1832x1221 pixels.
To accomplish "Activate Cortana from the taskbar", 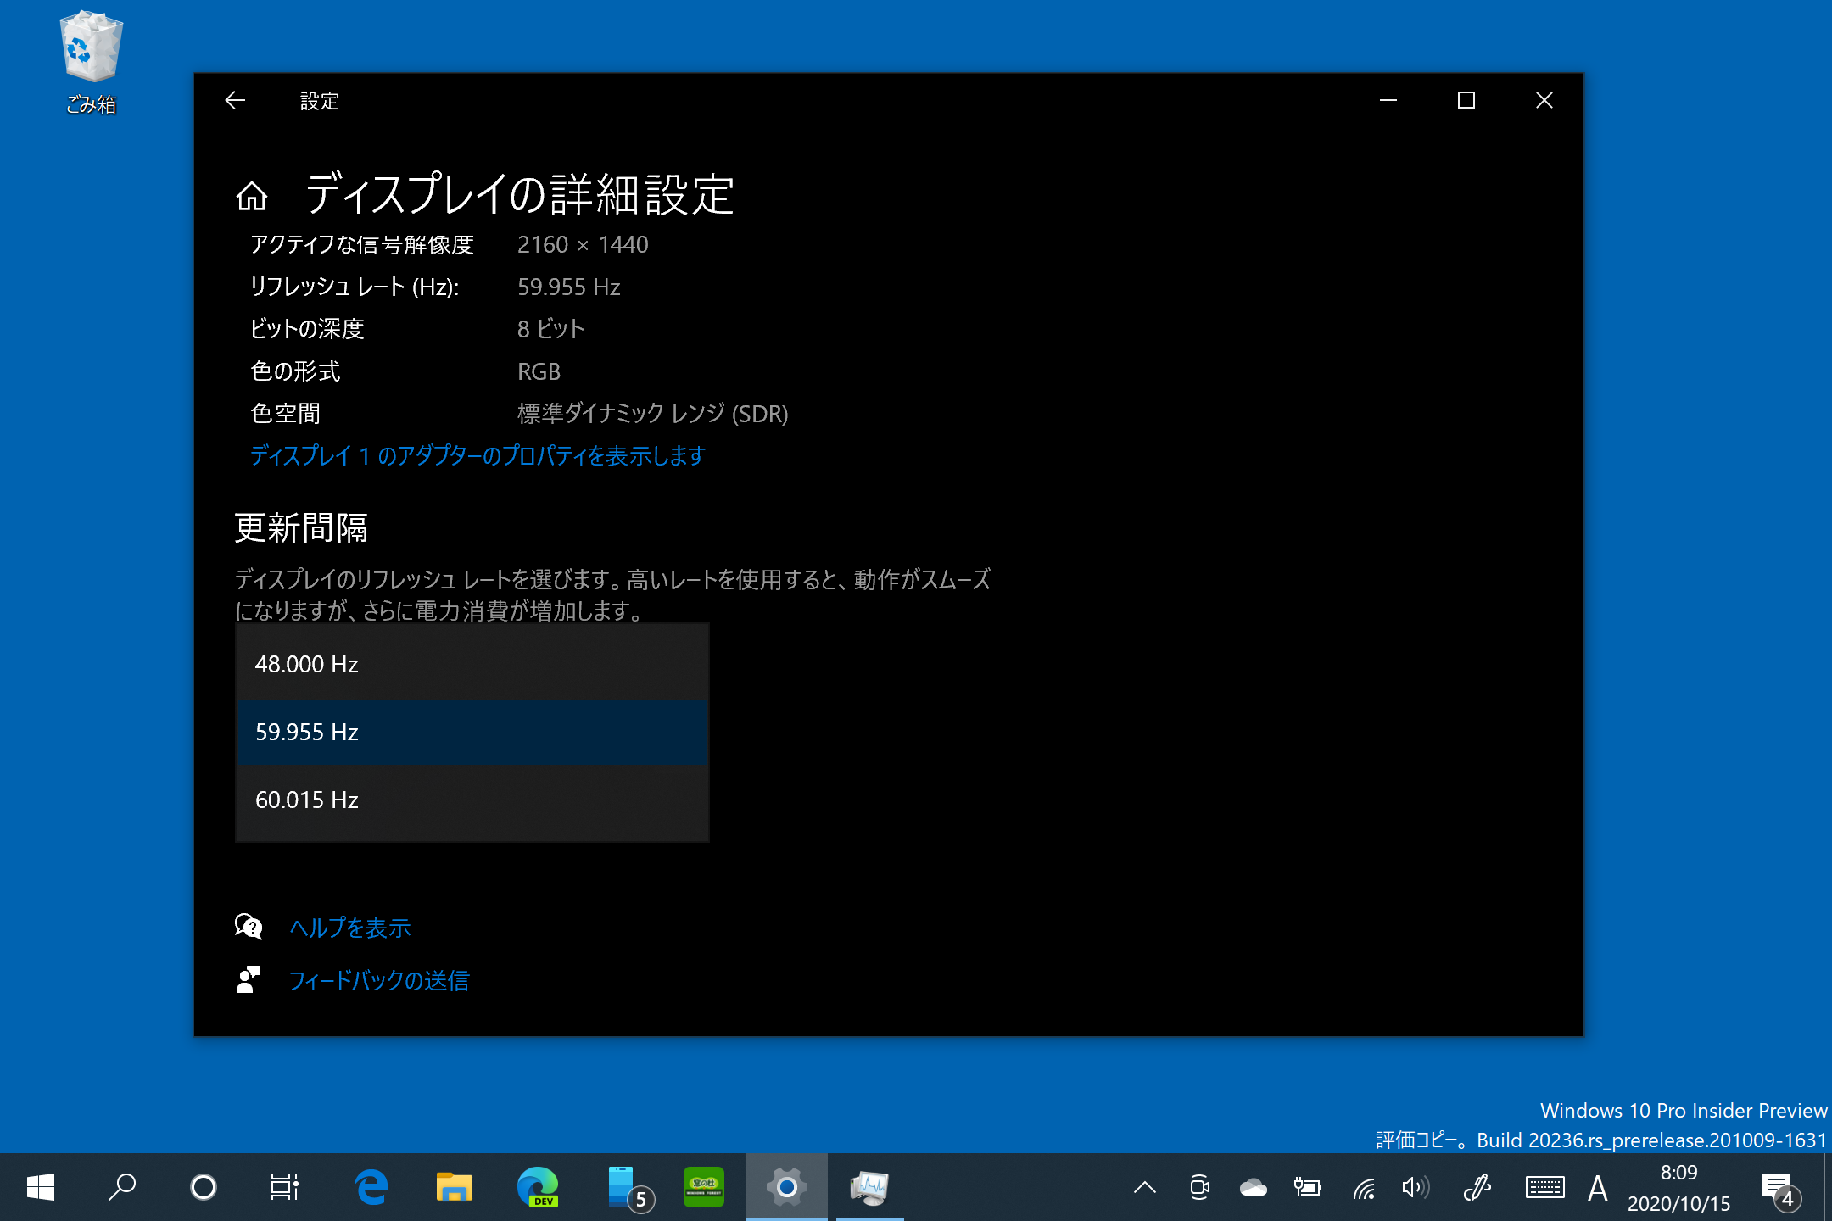I will point(204,1187).
